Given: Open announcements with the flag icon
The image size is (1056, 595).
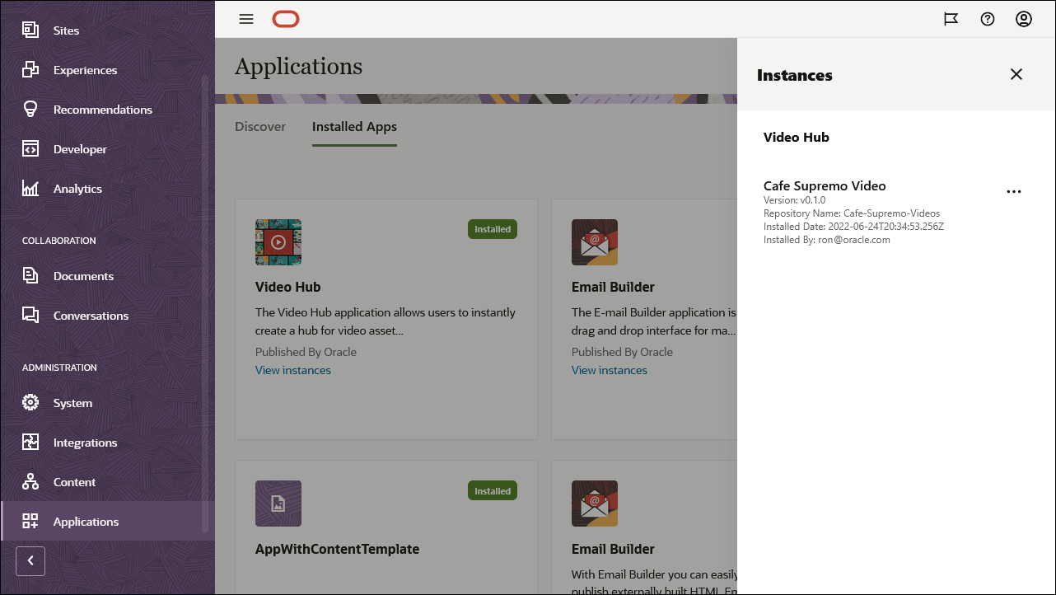Looking at the screenshot, I should pos(951,18).
